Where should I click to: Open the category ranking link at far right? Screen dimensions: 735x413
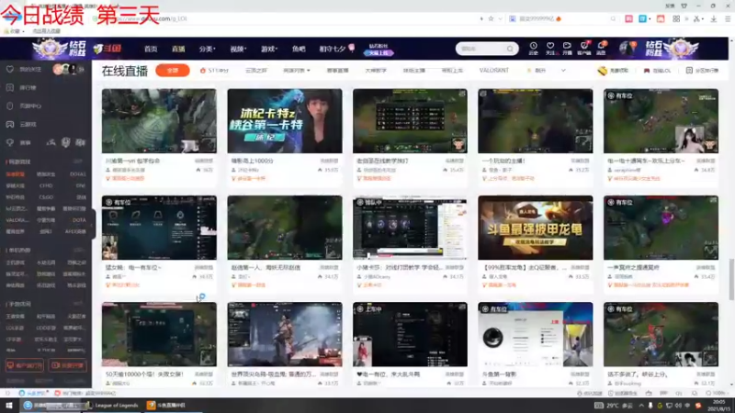tap(702, 71)
